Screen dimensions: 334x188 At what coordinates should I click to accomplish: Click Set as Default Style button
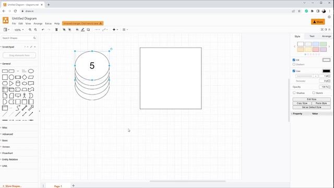(312, 107)
